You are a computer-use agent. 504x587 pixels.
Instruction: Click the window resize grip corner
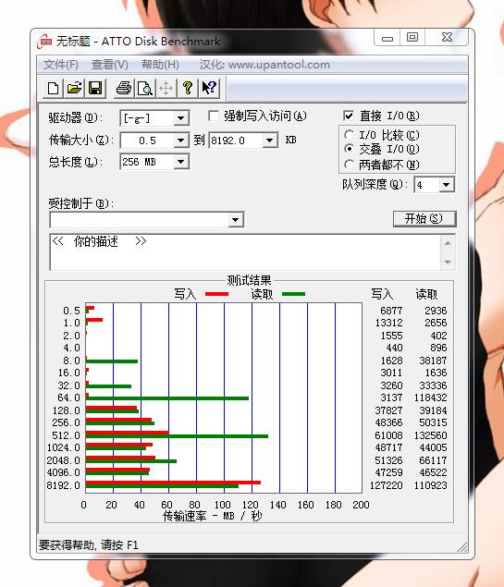pos(462,547)
